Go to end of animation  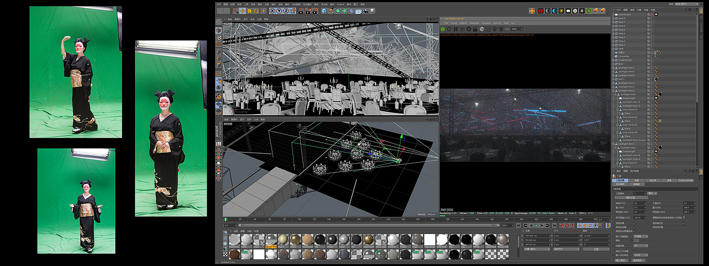[554, 226]
